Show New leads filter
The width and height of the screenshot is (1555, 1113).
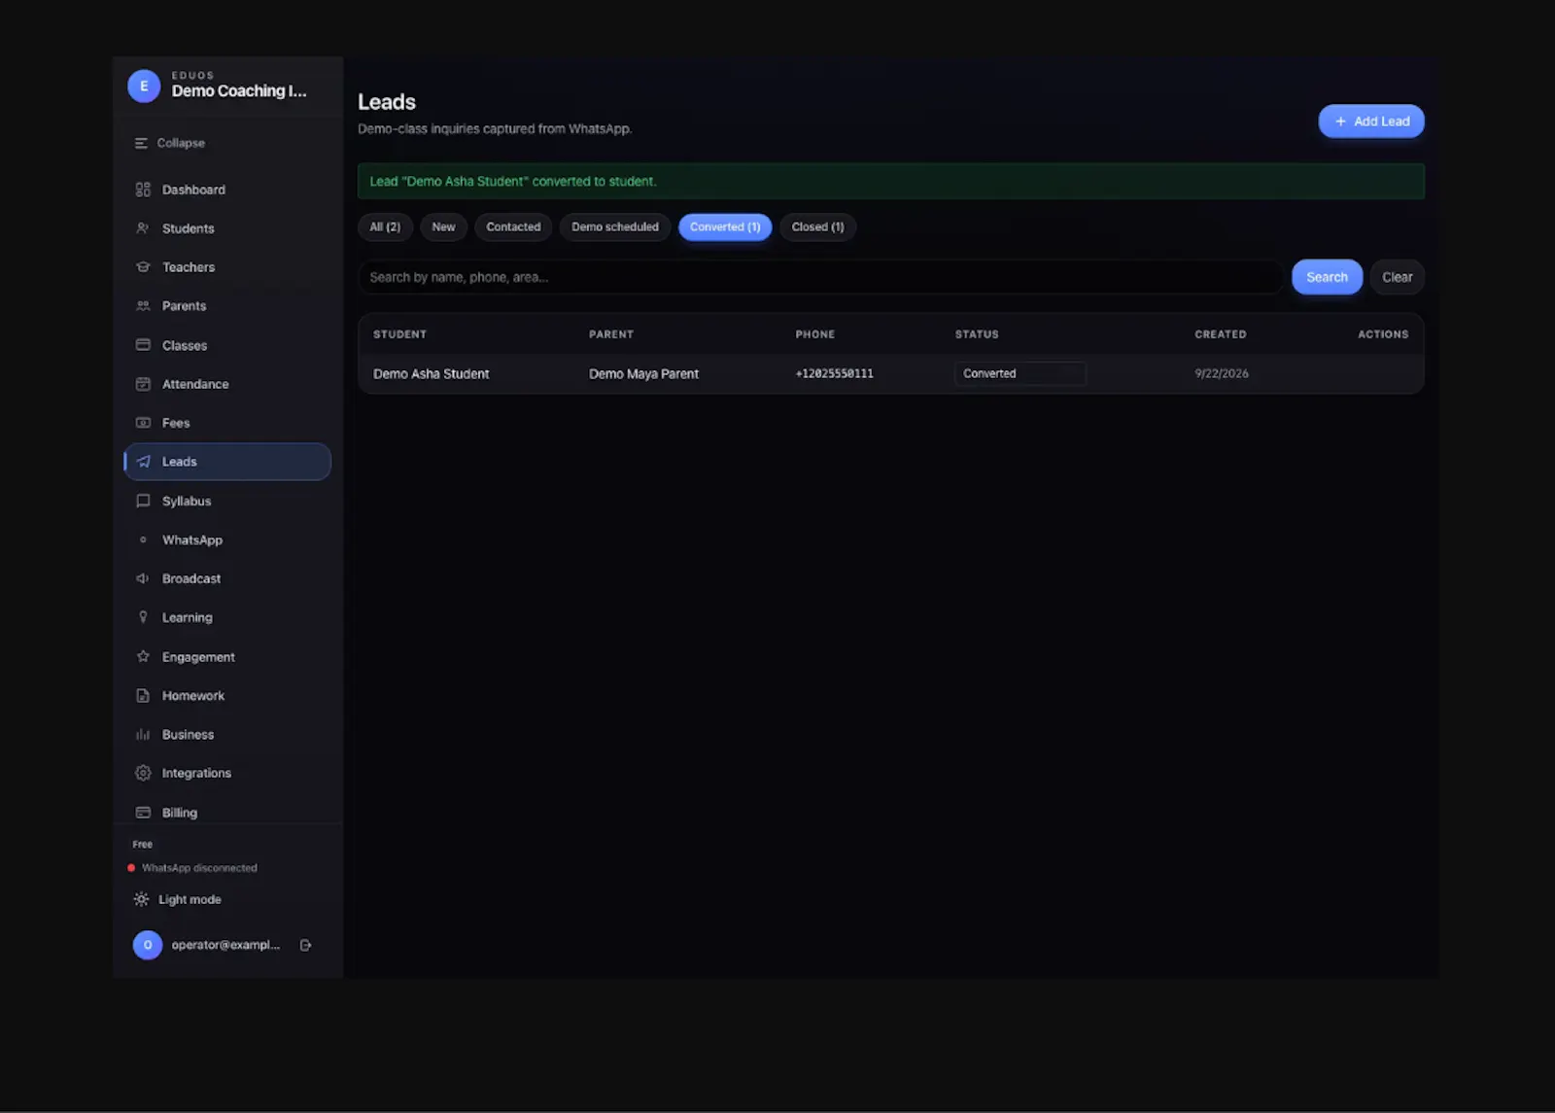[x=443, y=226]
